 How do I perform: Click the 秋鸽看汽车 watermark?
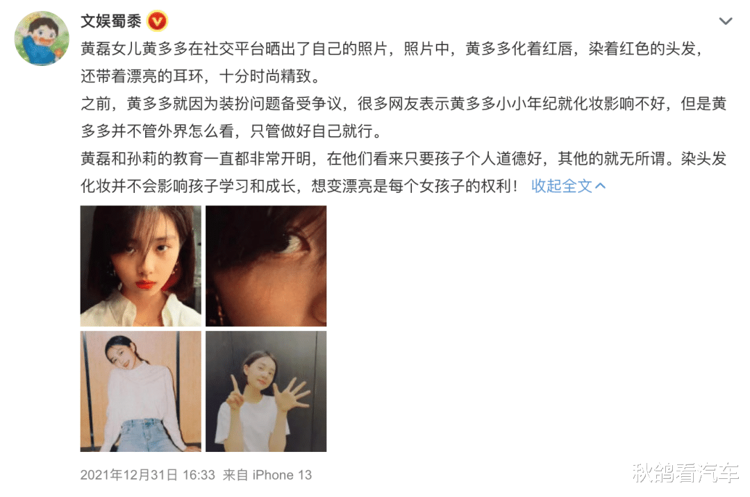coord(685,473)
